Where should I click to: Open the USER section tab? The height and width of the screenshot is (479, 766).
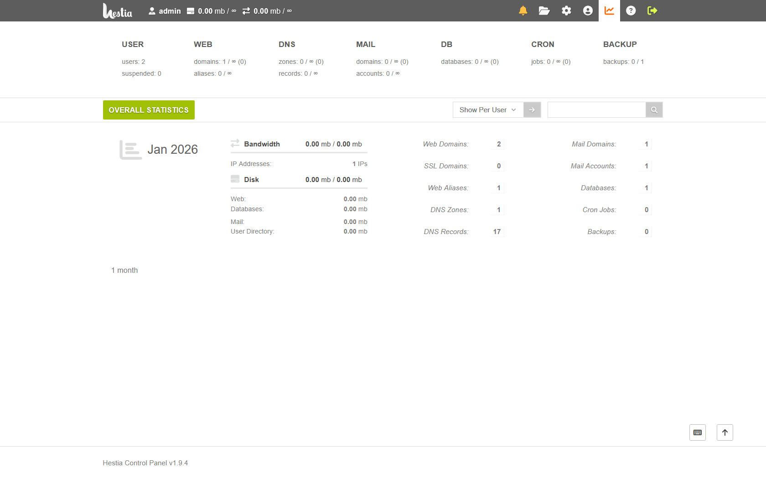133,44
